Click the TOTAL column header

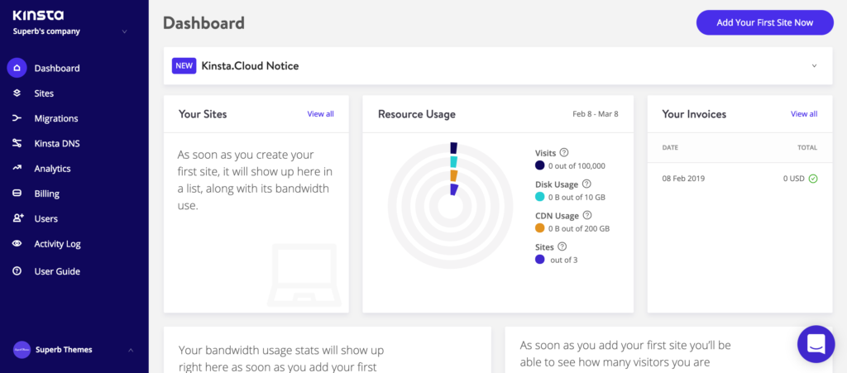[x=807, y=147]
